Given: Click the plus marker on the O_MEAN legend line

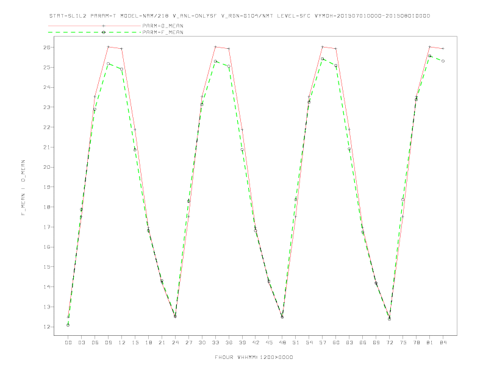Looking at the screenshot, I should click(x=104, y=26).
